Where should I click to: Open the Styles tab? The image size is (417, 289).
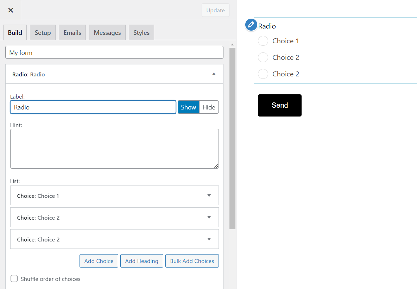coord(141,32)
